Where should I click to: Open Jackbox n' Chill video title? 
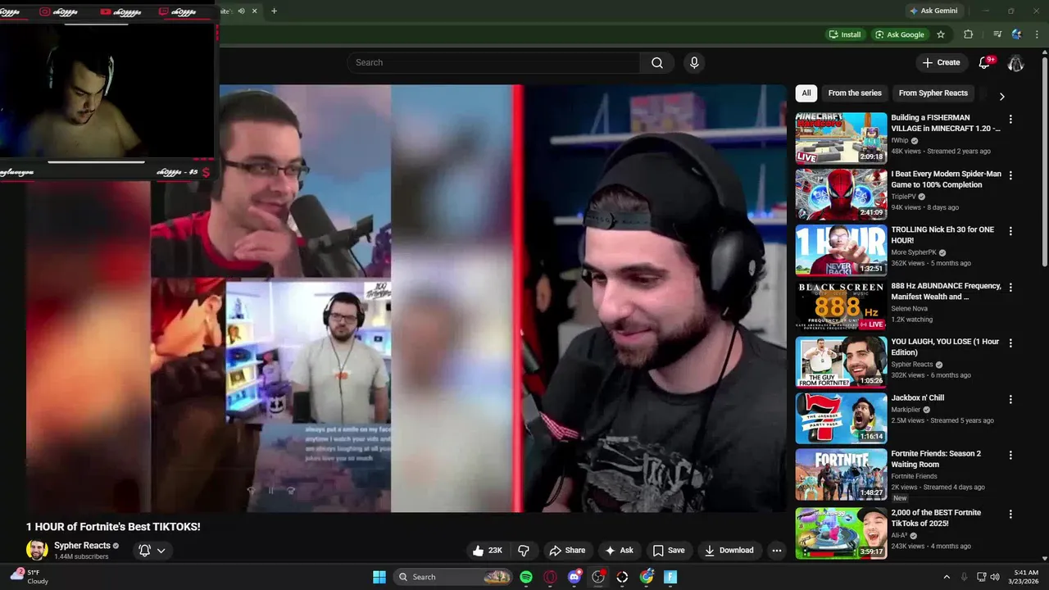(918, 397)
